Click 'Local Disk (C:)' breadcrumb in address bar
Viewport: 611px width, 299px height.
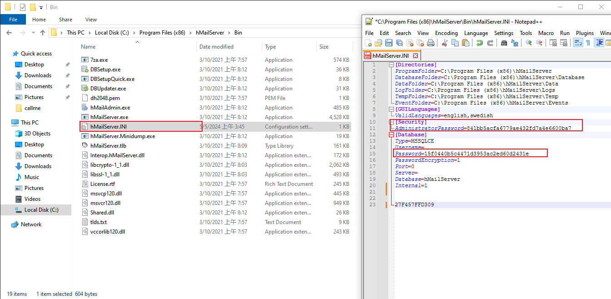click(112, 33)
